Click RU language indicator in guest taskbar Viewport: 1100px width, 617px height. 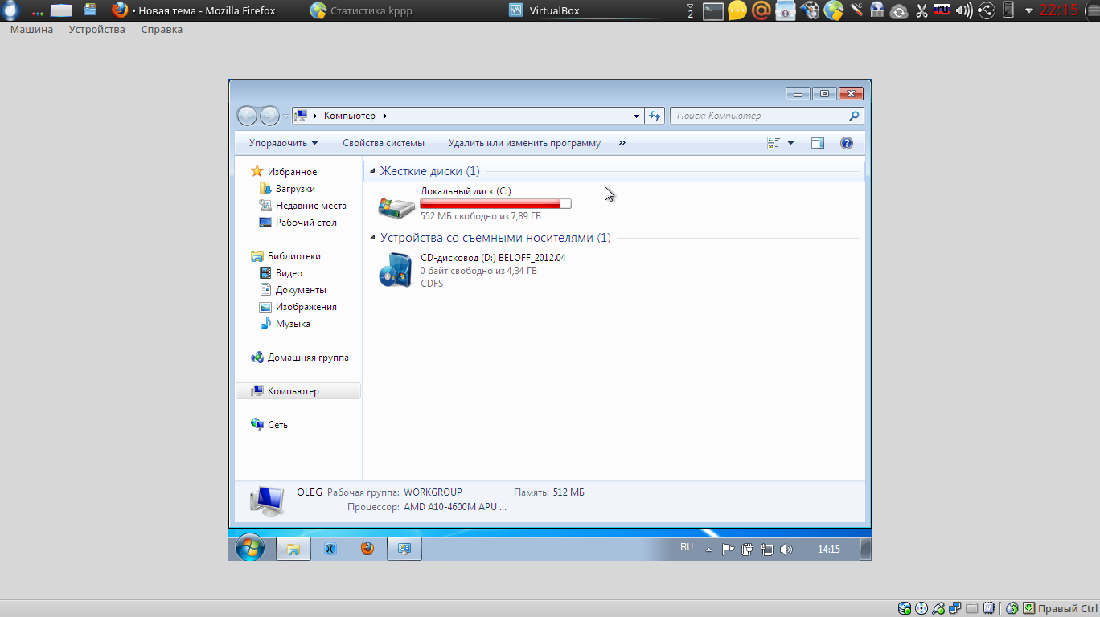pos(686,547)
